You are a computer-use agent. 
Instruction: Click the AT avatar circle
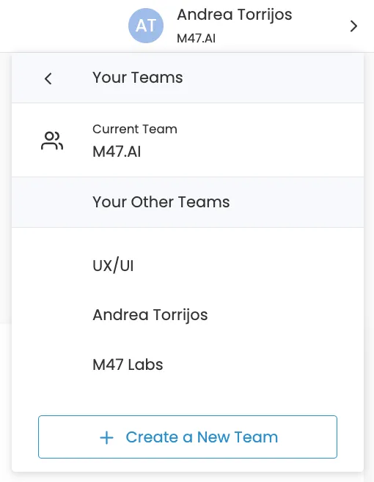[x=146, y=26]
